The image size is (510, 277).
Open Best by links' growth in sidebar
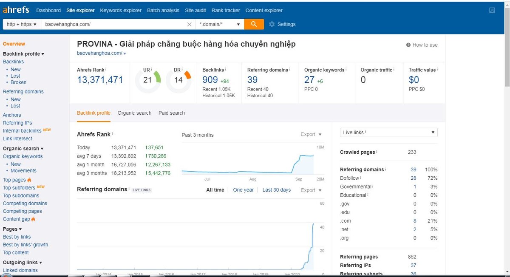(x=25, y=245)
